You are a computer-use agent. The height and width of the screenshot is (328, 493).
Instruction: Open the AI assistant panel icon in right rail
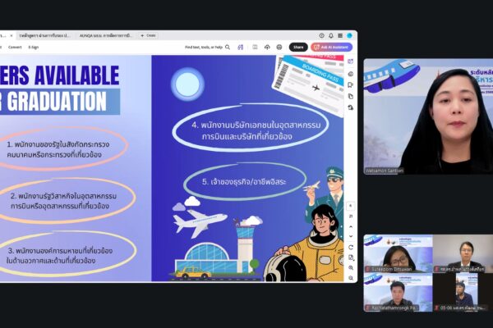pyautogui.click(x=351, y=61)
